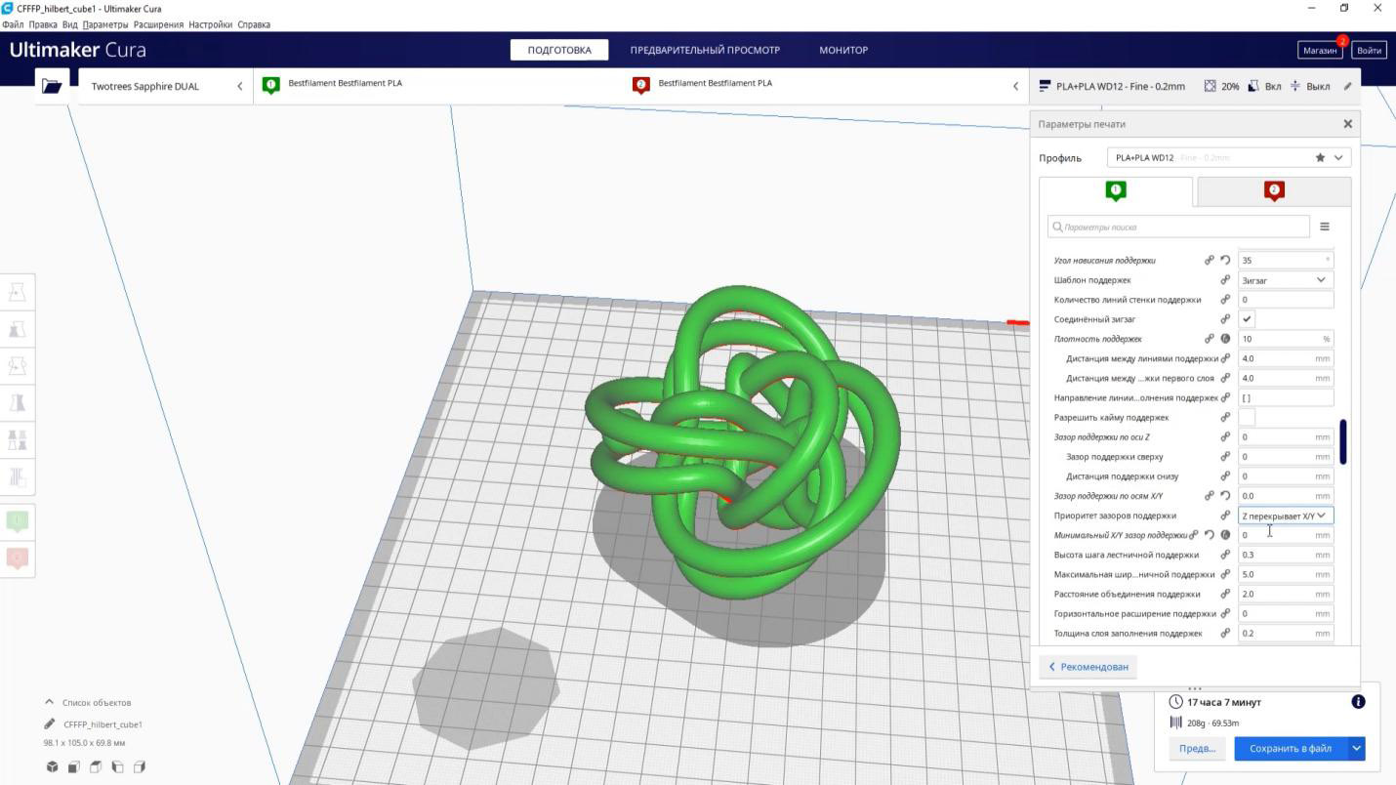Select the red extruder 2 settings tab
This screenshot has height=785, width=1396.
(1273, 191)
